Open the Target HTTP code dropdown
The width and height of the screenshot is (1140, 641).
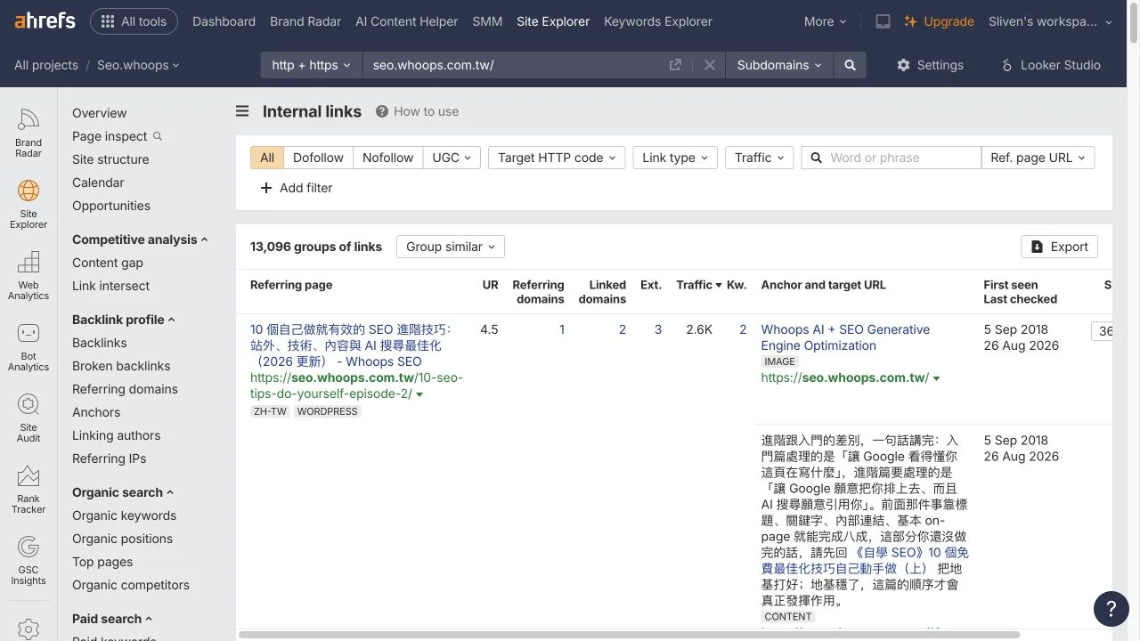tap(557, 158)
